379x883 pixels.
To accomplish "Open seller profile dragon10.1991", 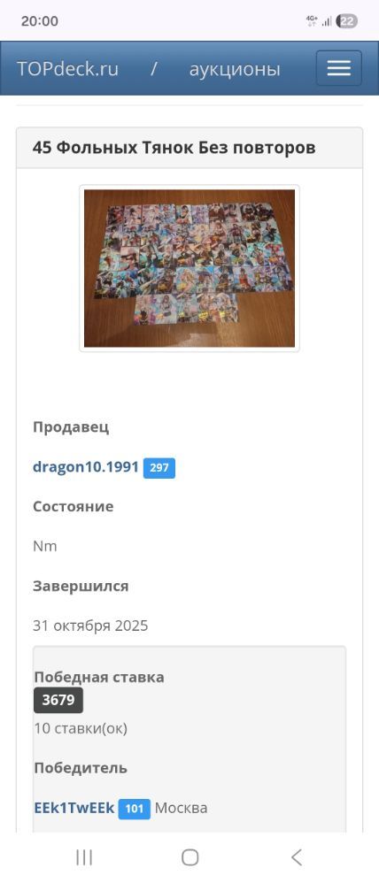I will point(86,467).
